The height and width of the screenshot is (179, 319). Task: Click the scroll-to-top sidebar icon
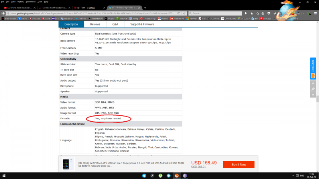(313, 83)
